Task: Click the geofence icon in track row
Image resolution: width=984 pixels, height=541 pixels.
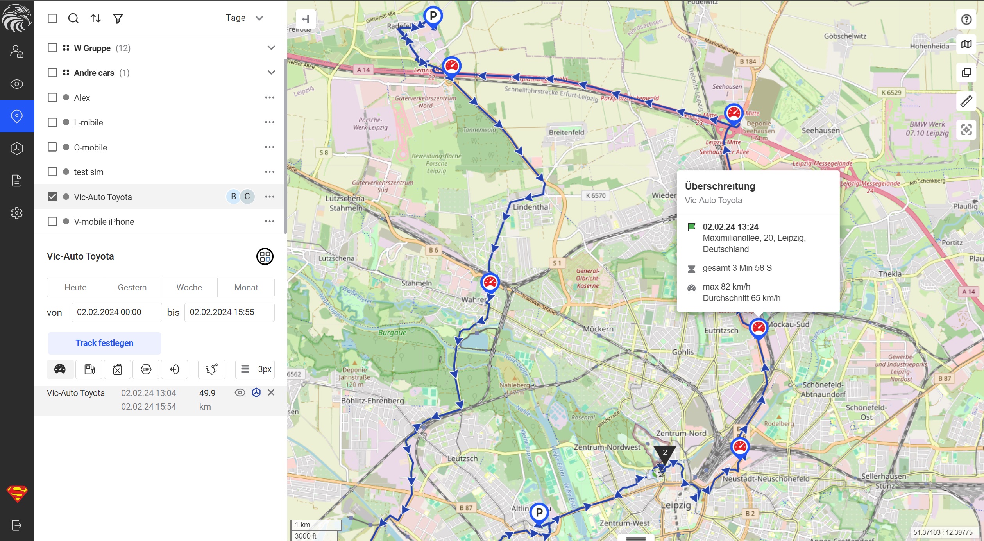Action: point(256,392)
